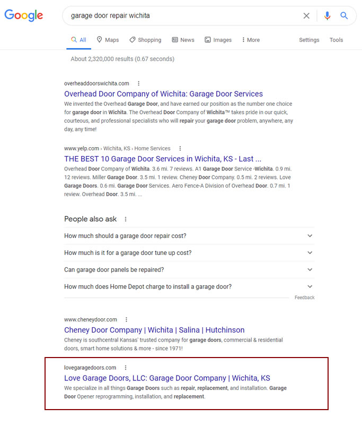Open the More search categories menu
This screenshot has height=425, width=362.
click(x=251, y=40)
